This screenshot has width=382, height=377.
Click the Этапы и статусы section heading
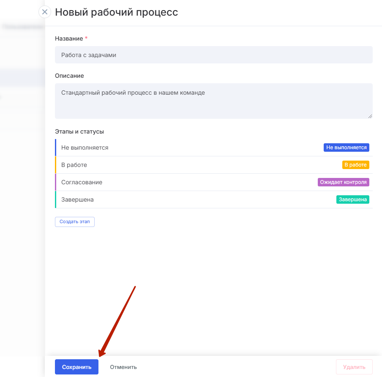(x=79, y=131)
